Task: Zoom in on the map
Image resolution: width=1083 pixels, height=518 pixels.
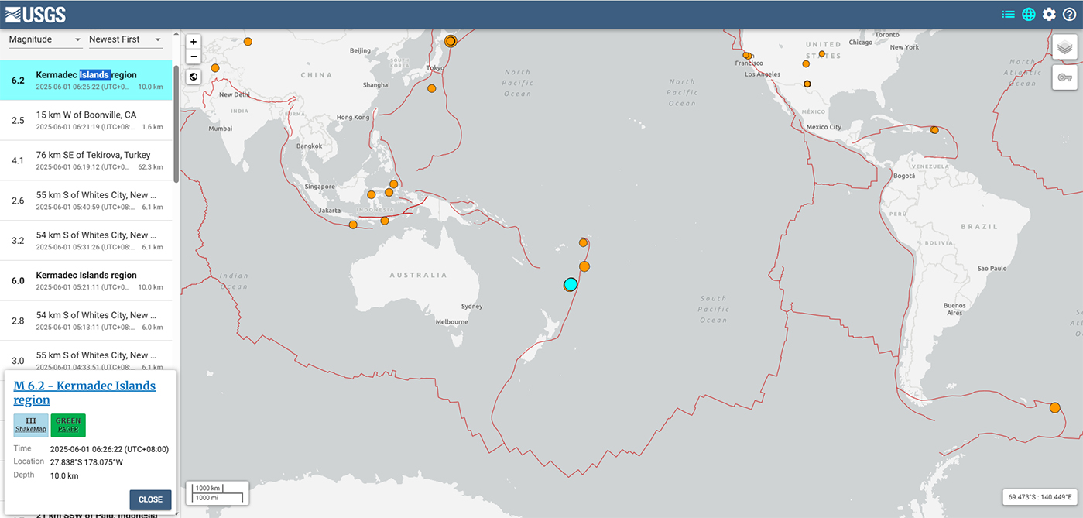Action: click(194, 42)
